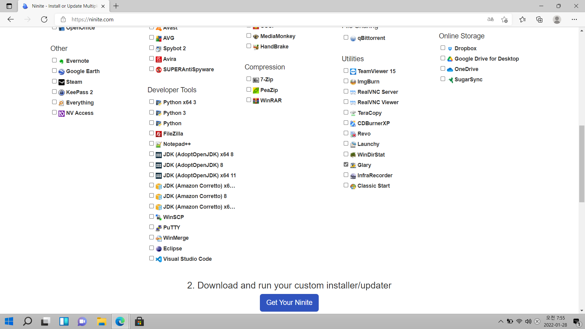Screen dimensions: 585x329
Task: Check the JDK (AdoptOpenJDK) x64 11 checkbox
Action: coord(151,175)
